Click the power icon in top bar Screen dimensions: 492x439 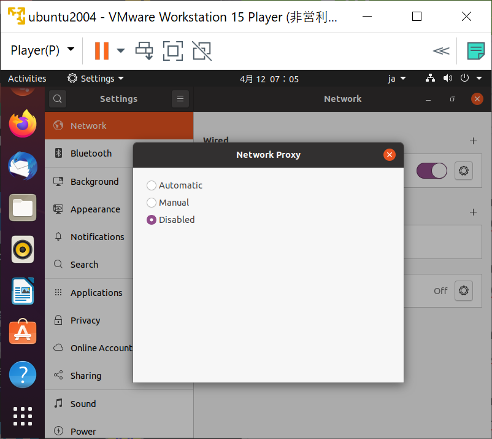tap(465, 78)
